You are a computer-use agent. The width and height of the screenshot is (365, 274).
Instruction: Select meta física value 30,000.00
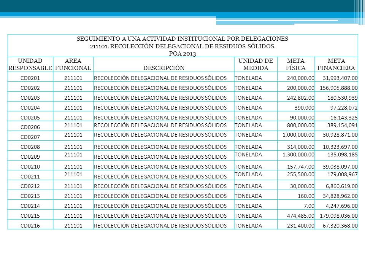[302, 186]
